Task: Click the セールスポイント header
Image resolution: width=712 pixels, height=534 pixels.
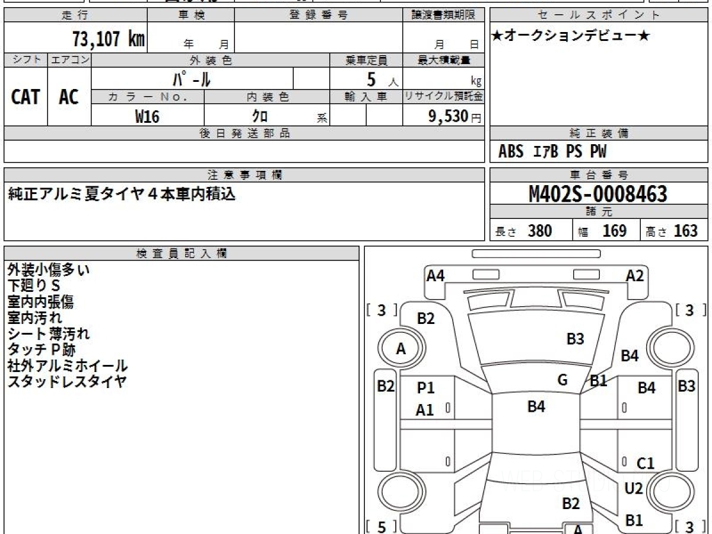Action: point(599,15)
